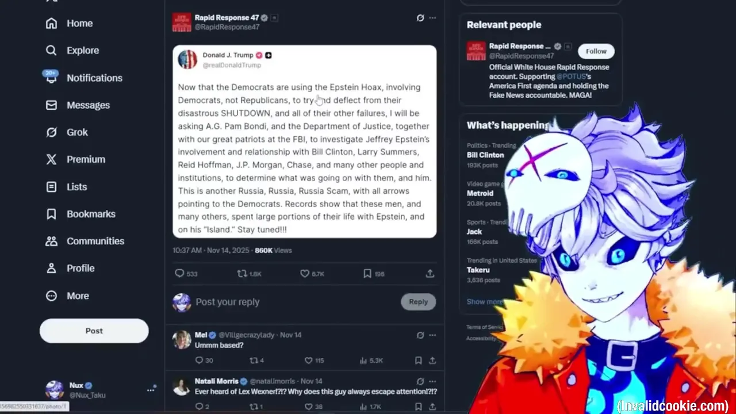Like the Rapid Response 47 post
Viewport: 736px width, 414px height.
point(305,274)
